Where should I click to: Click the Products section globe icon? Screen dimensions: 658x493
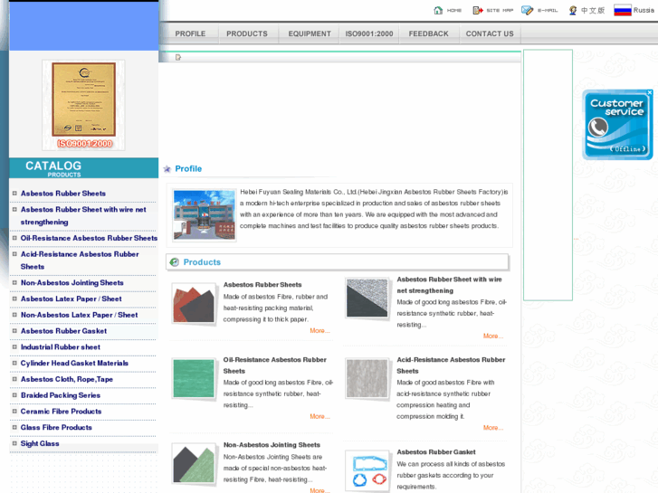pyautogui.click(x=174, y=262)
